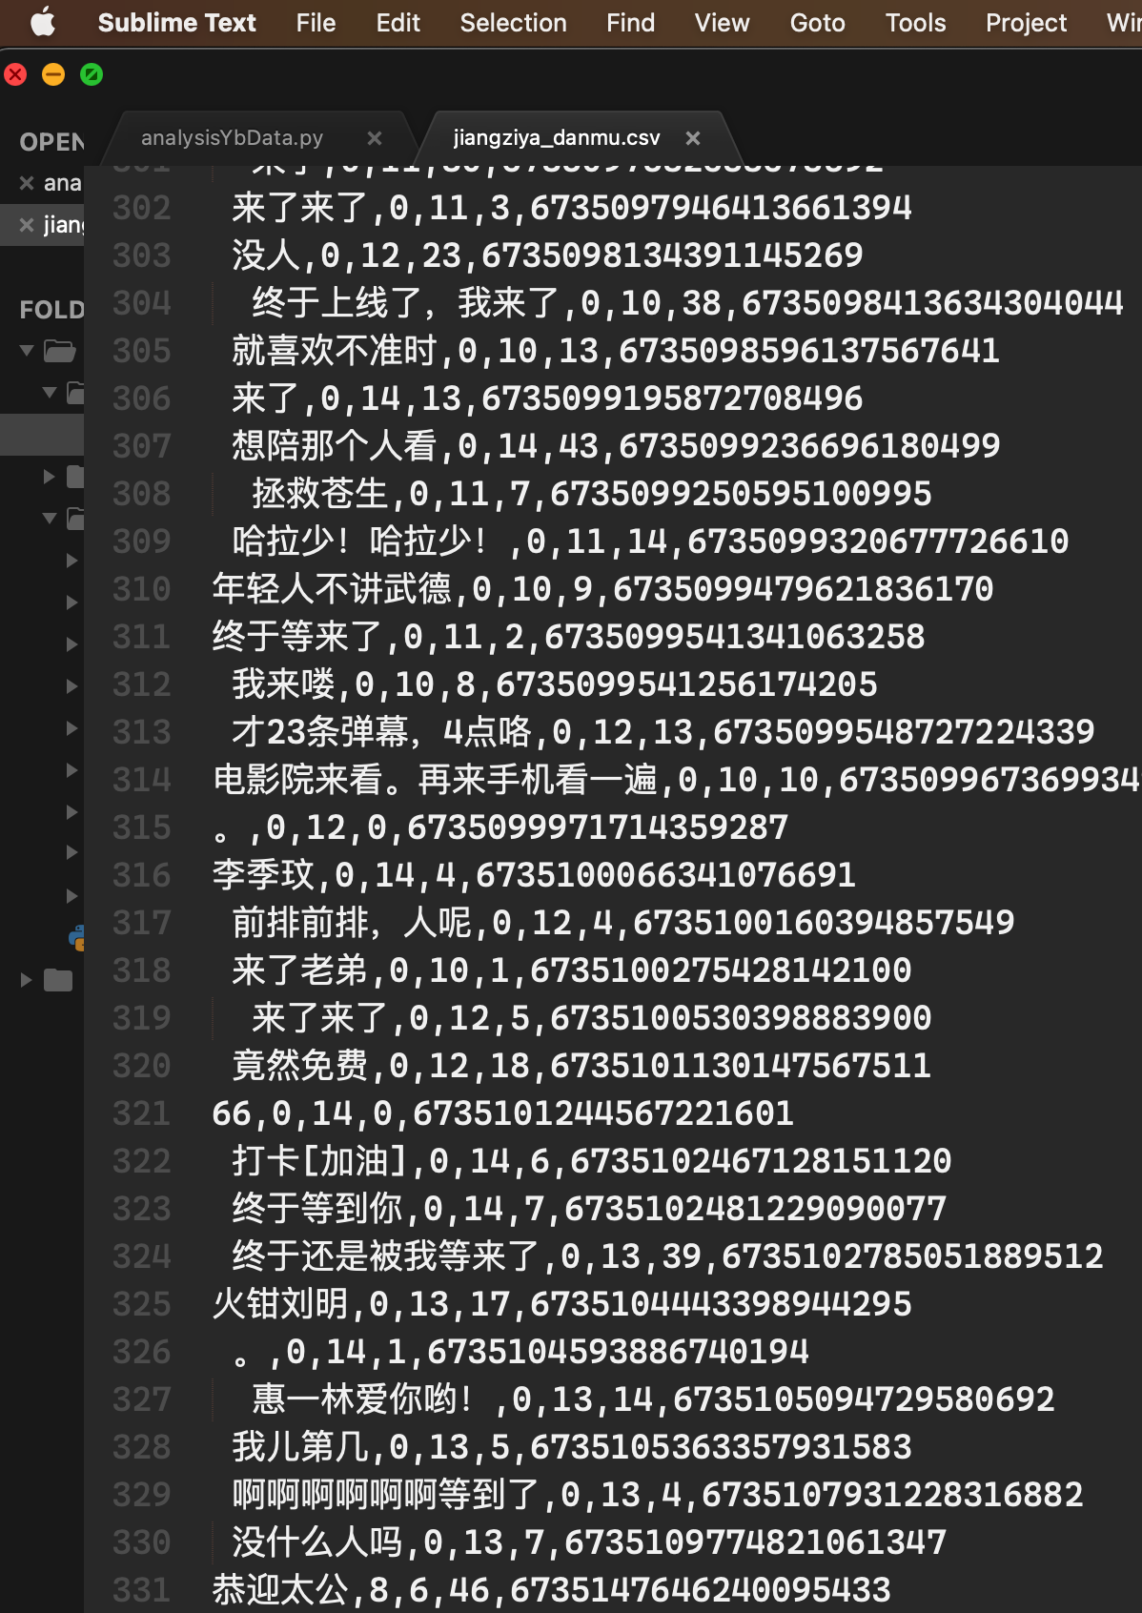Click the text '啊啊啊啊啊啊等到了' on line 329
1142x1613 pixels.
click(386, 1495)
